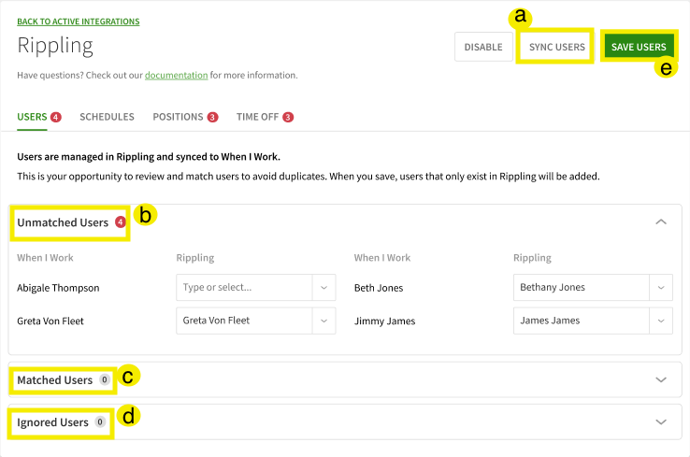Collapse the Unmatched Users section chevron

click(x=661, y=222)
